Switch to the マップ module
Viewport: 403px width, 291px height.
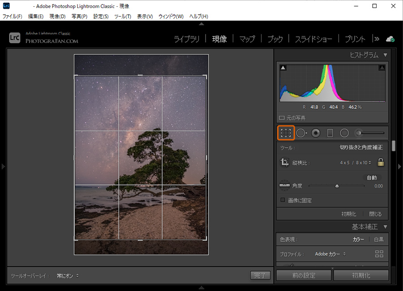pyautogui.click(x=247, y=39)
